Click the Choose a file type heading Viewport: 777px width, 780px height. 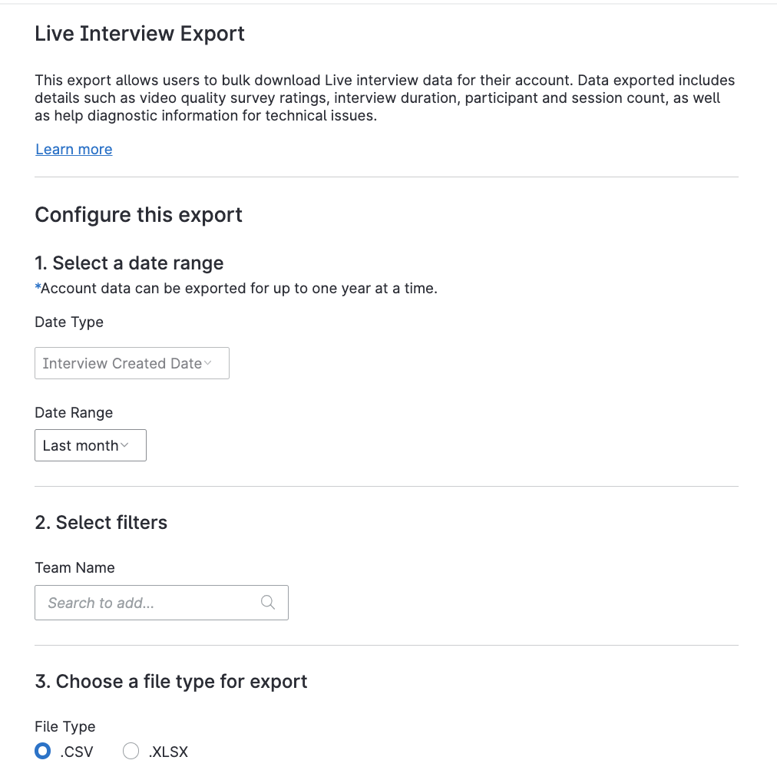coord(170,681)
